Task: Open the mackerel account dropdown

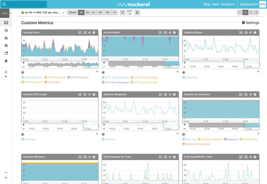Action: (x=249, y=4)
